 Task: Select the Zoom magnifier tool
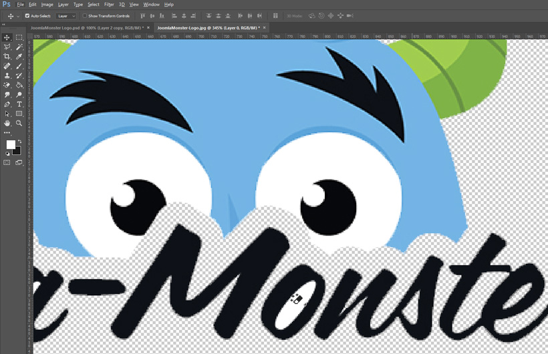click(19, 123)
